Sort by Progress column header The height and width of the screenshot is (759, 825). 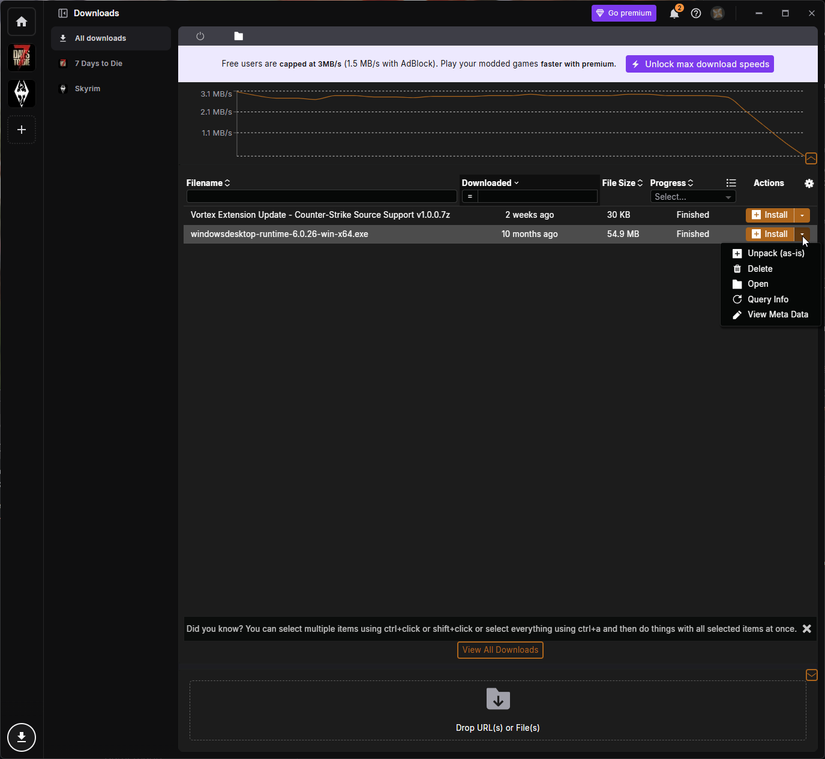click(671, 183)
